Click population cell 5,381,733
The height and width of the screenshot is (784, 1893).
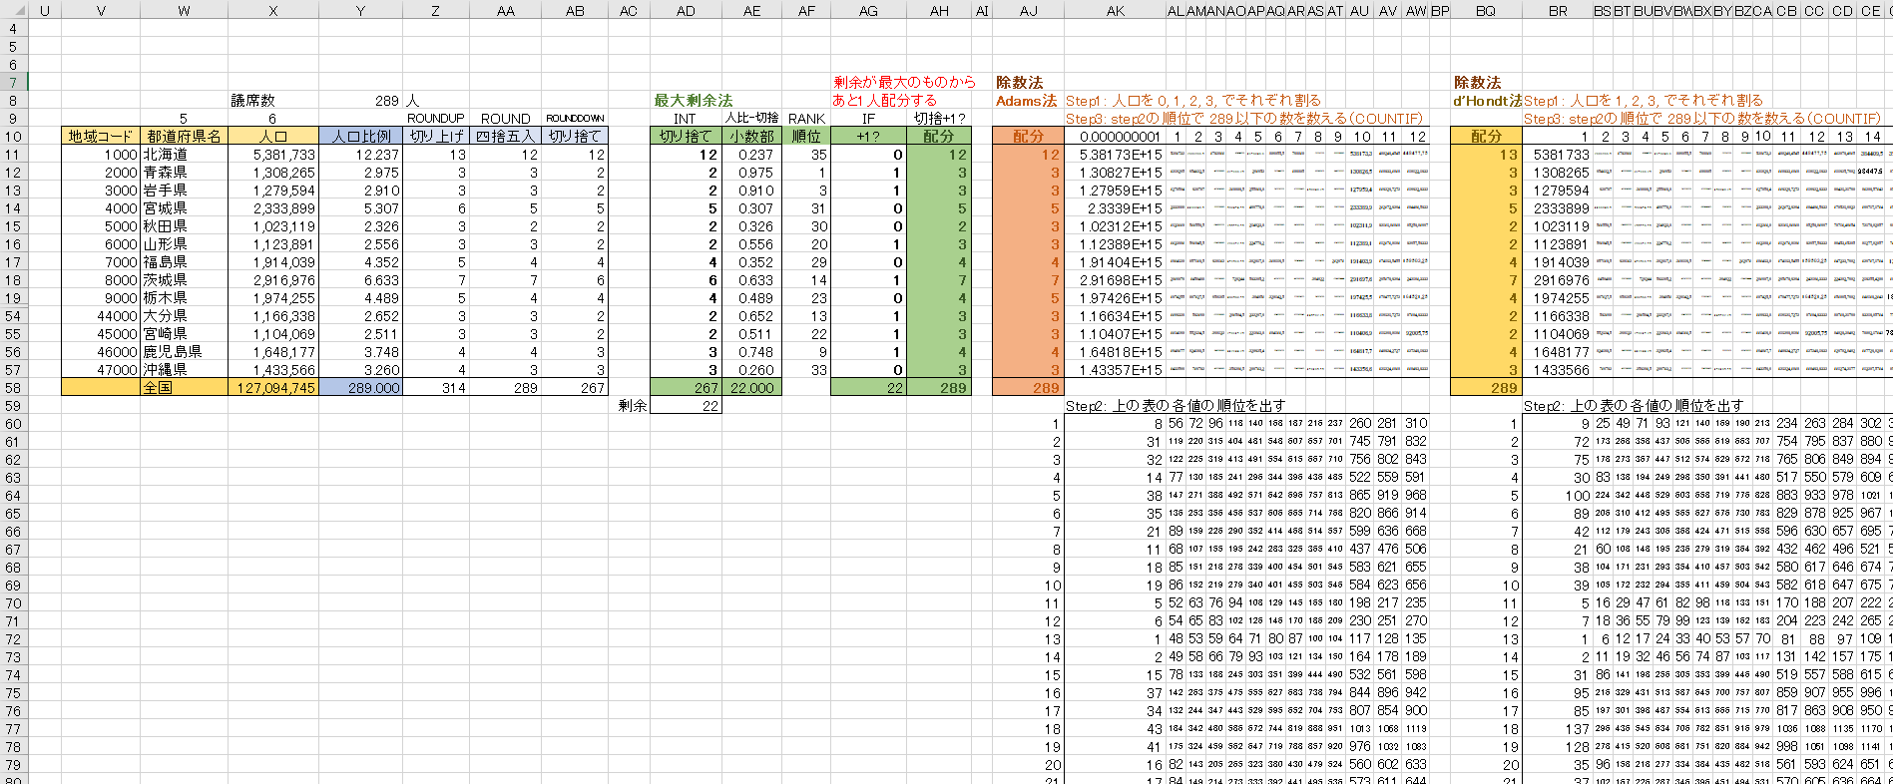coord(273,155)
